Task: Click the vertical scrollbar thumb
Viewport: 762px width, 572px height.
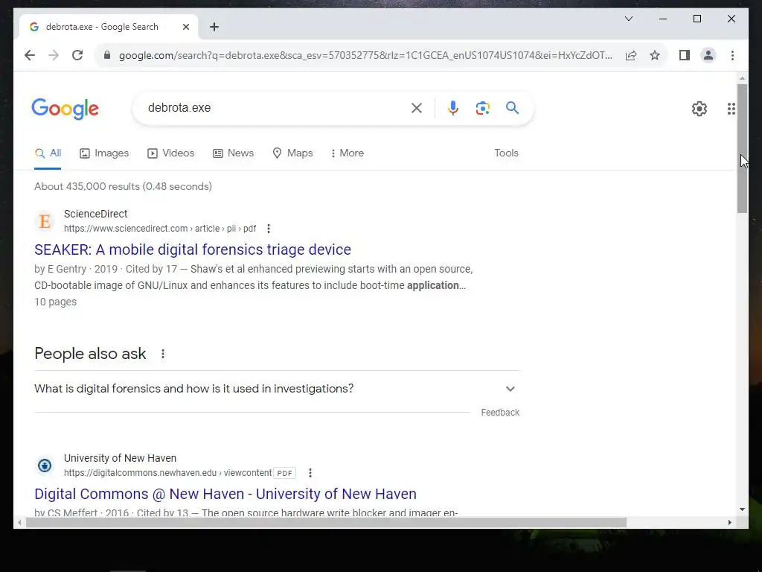Action: (742, 148)
